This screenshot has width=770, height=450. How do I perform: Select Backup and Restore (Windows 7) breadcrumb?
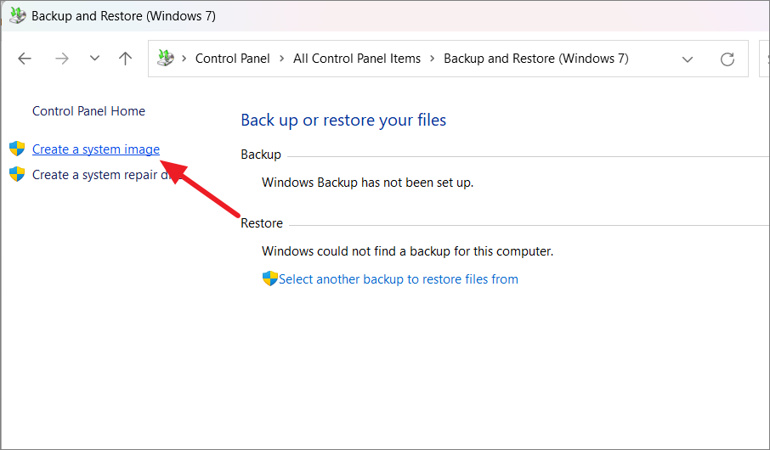coord(536,59)
